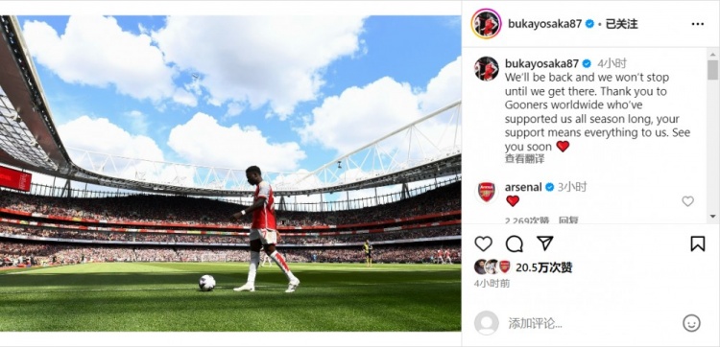
Task: Click the comments scrollbar up arrow
Action: (x=712, y=52)
